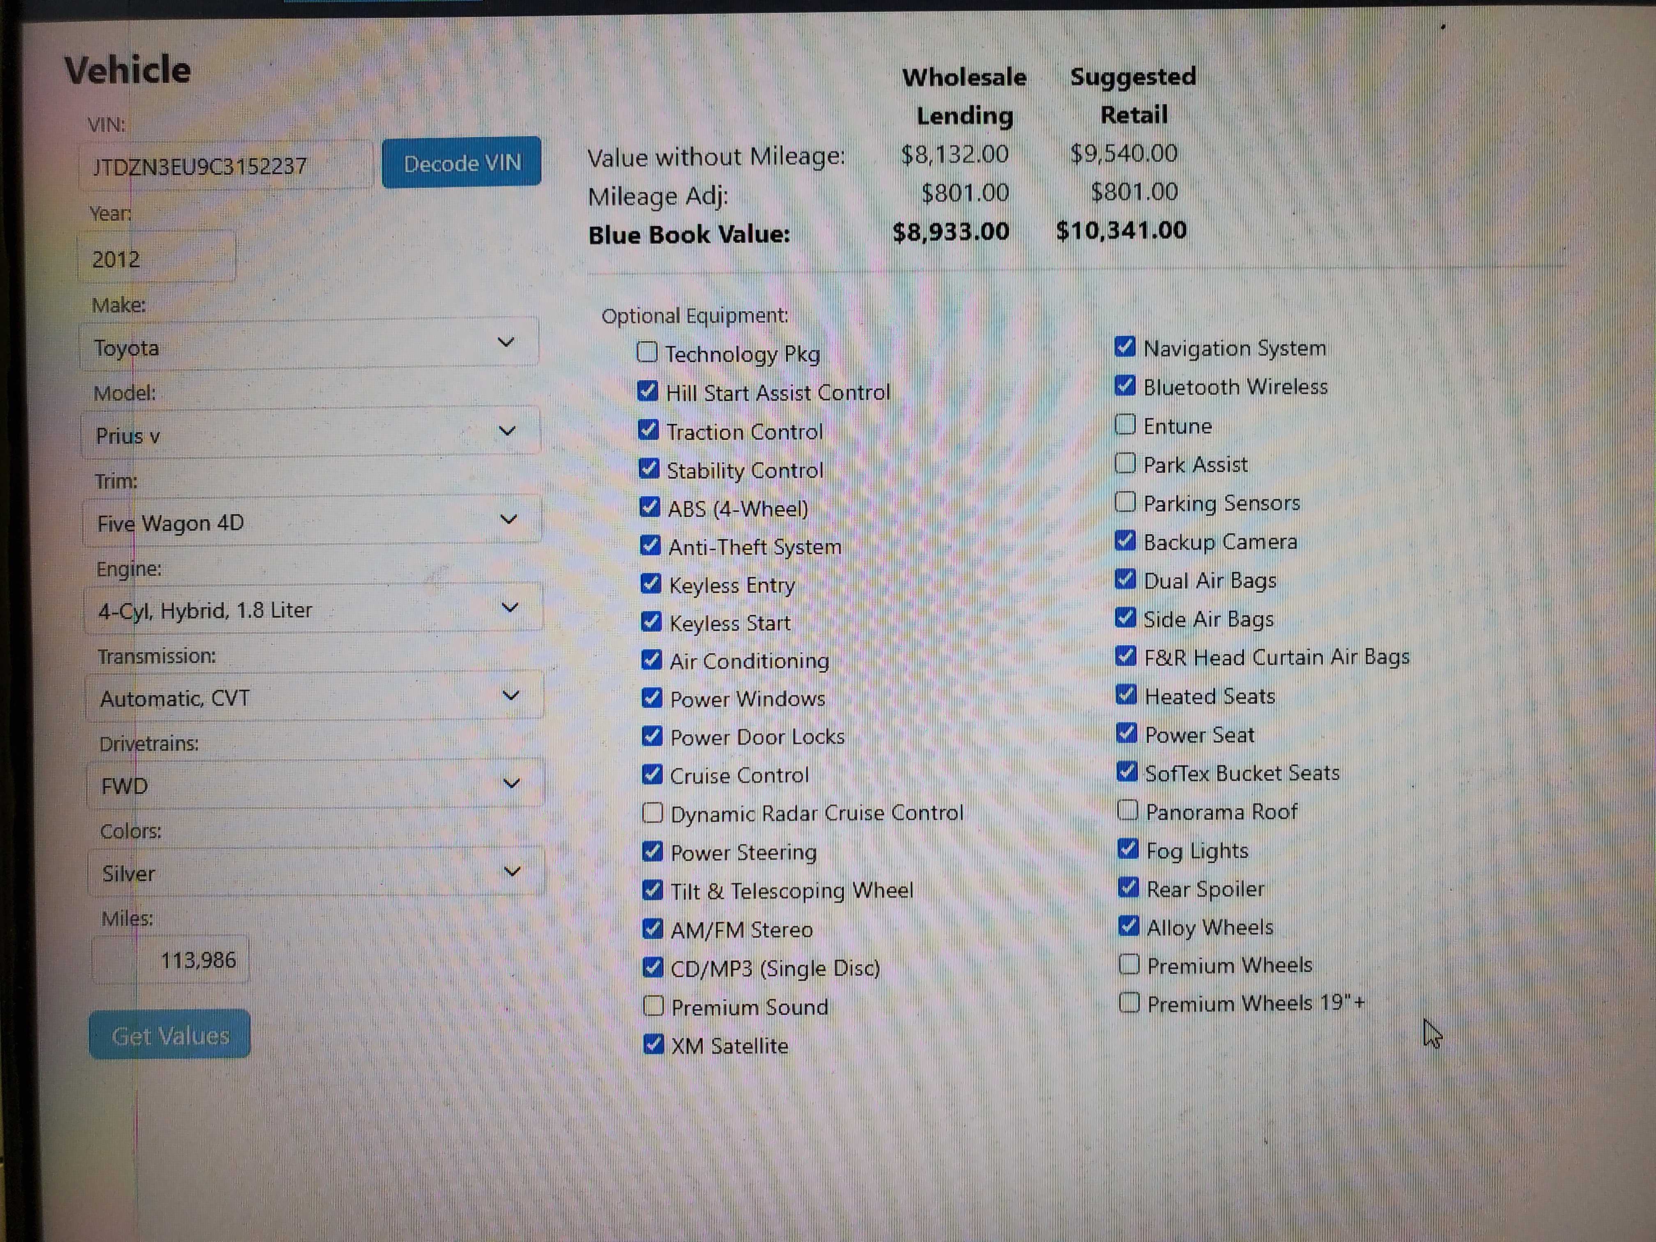This screenshot has height=1242, width=1656.
Task: Open the Trim dropdown Five Wagon 4D
Action: coord(311,522)
